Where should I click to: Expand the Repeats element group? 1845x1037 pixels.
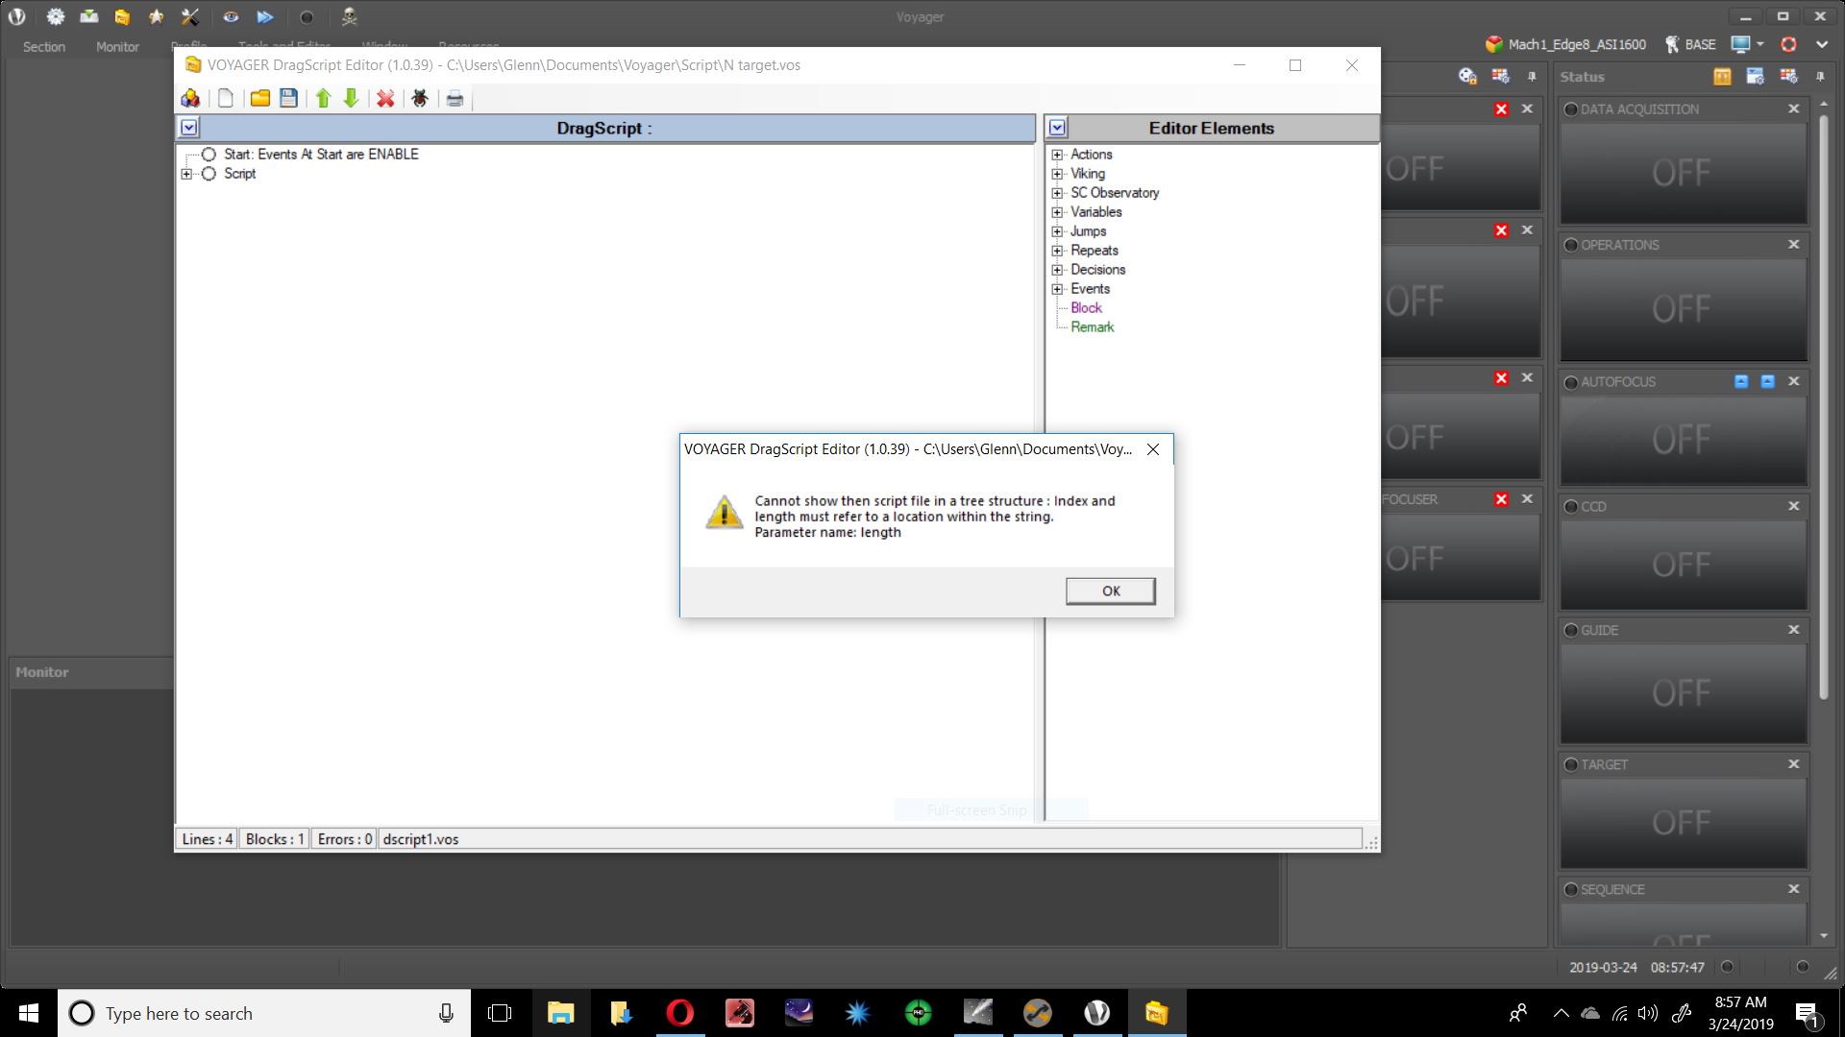tap(1057, 251)
